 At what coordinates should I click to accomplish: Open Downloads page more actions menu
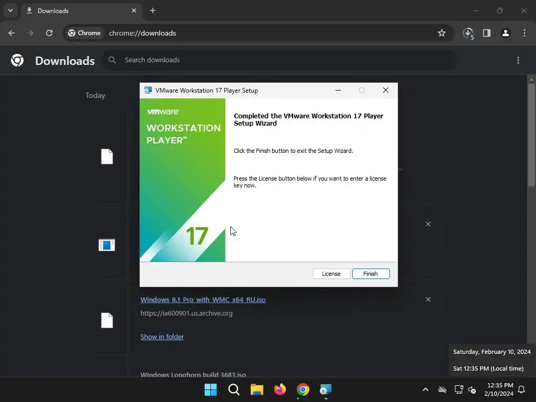pyautogui.click(x=518, y=60)
